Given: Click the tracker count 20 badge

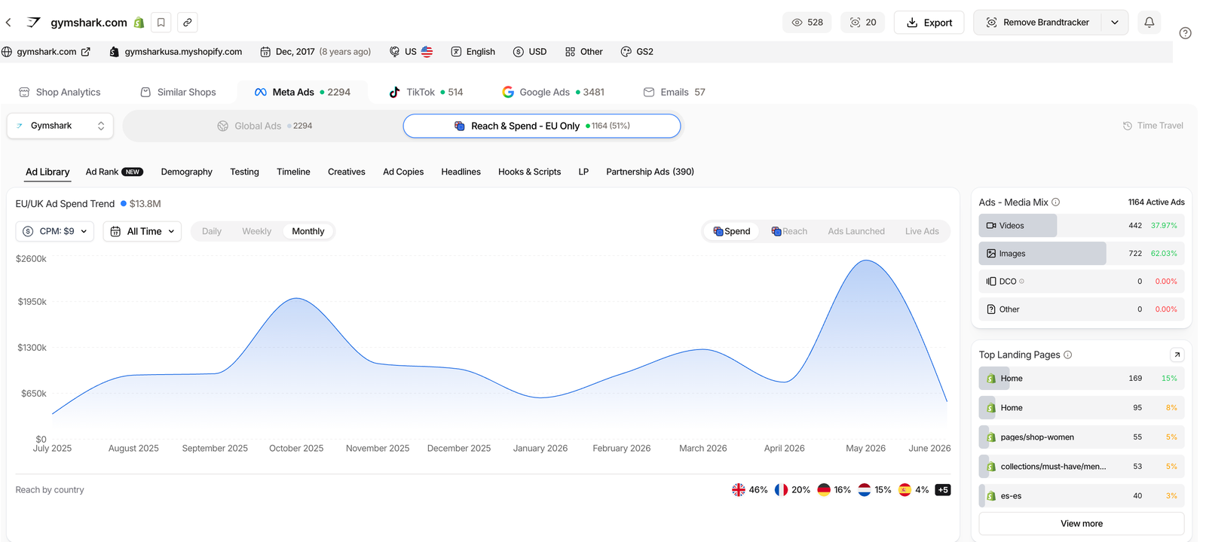Looking at the screenshot, I should click(x=863, y=23).
